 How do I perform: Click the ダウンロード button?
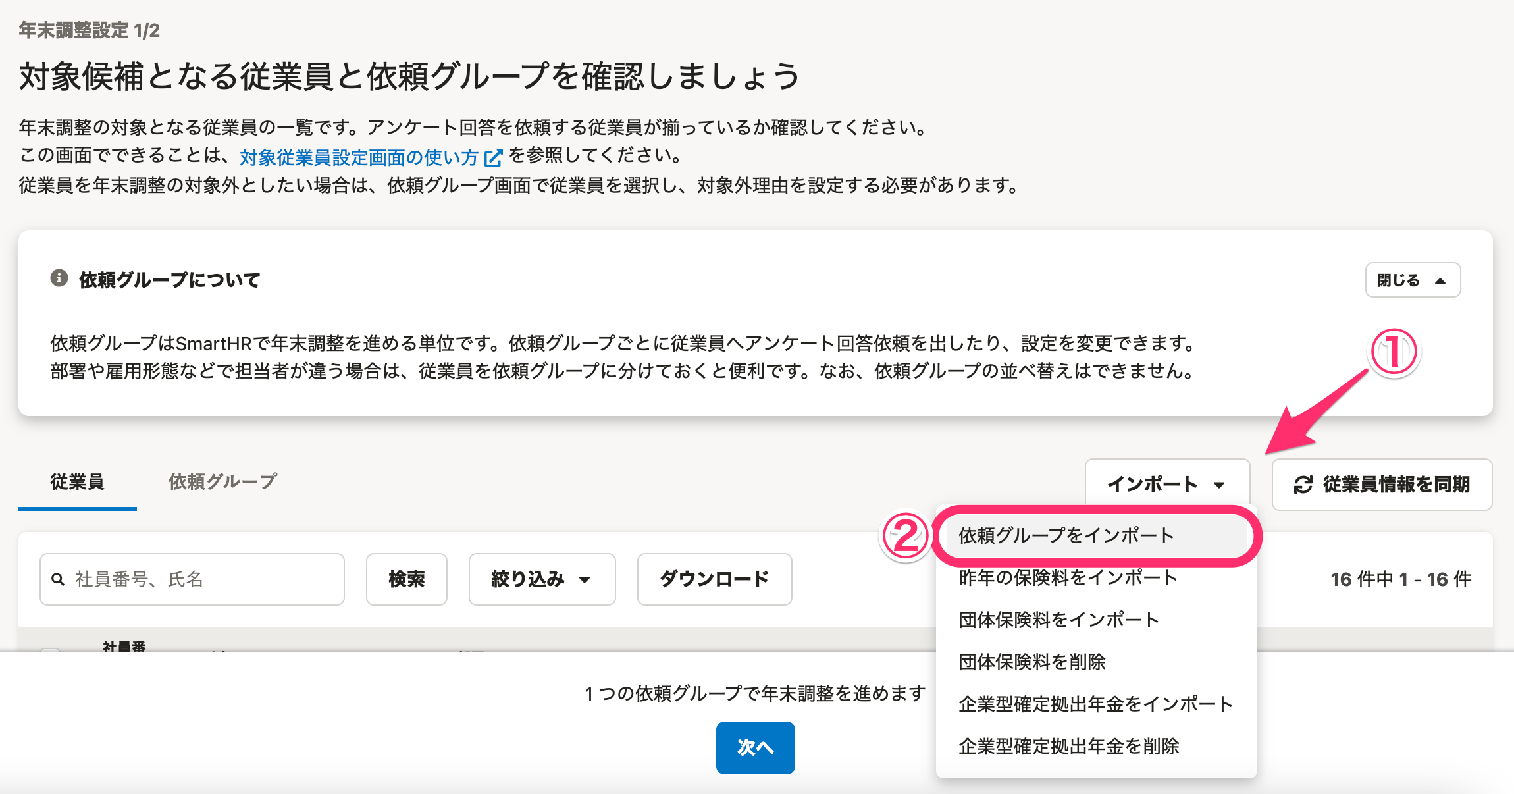(714, 579)
